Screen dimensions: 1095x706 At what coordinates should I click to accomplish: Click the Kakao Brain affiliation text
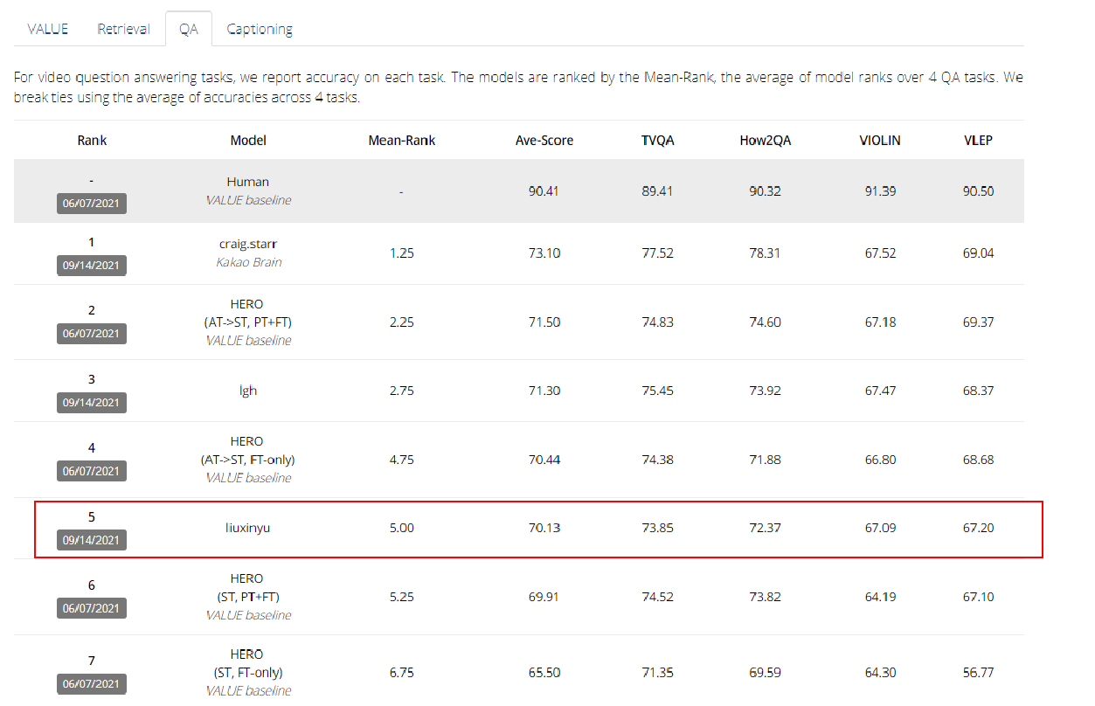(x=248, y=262)
